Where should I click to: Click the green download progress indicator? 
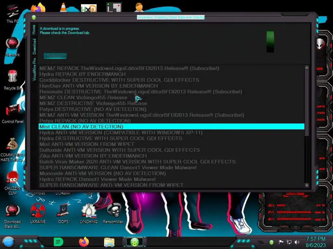coord(270,42)
